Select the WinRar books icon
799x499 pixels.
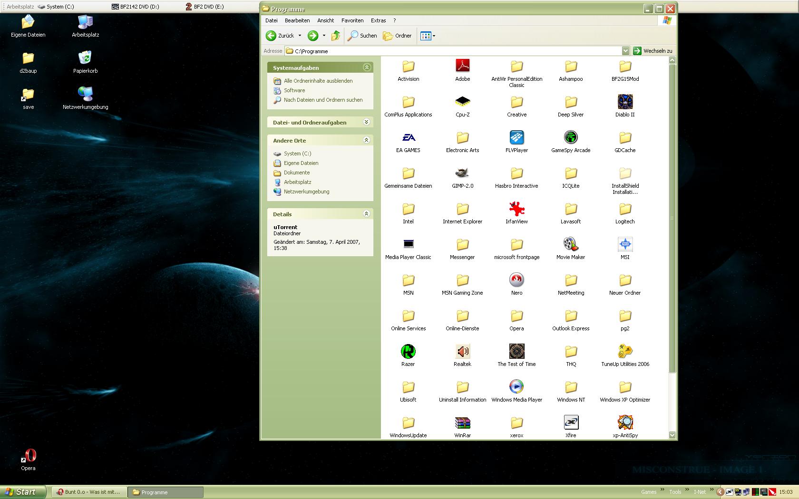coord(462,422)
